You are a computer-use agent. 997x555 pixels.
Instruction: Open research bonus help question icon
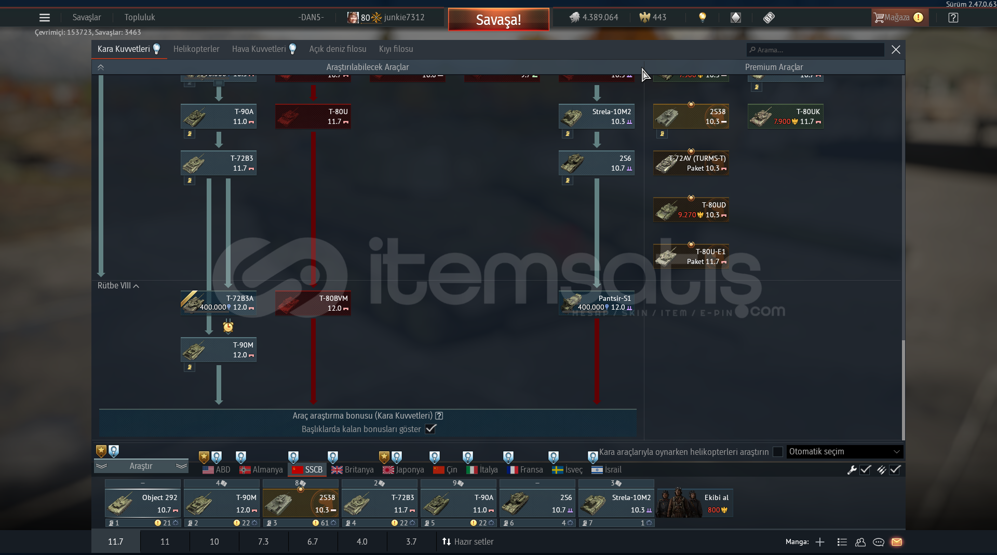(439, 416)
